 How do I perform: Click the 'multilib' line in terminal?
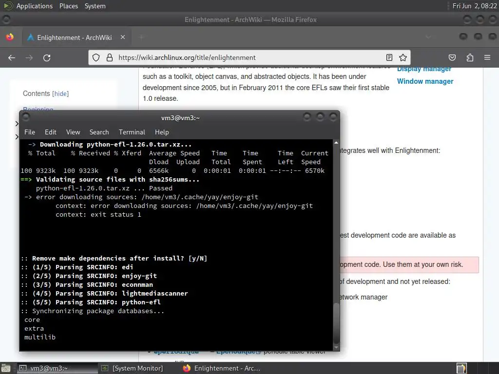click(40, 337)
